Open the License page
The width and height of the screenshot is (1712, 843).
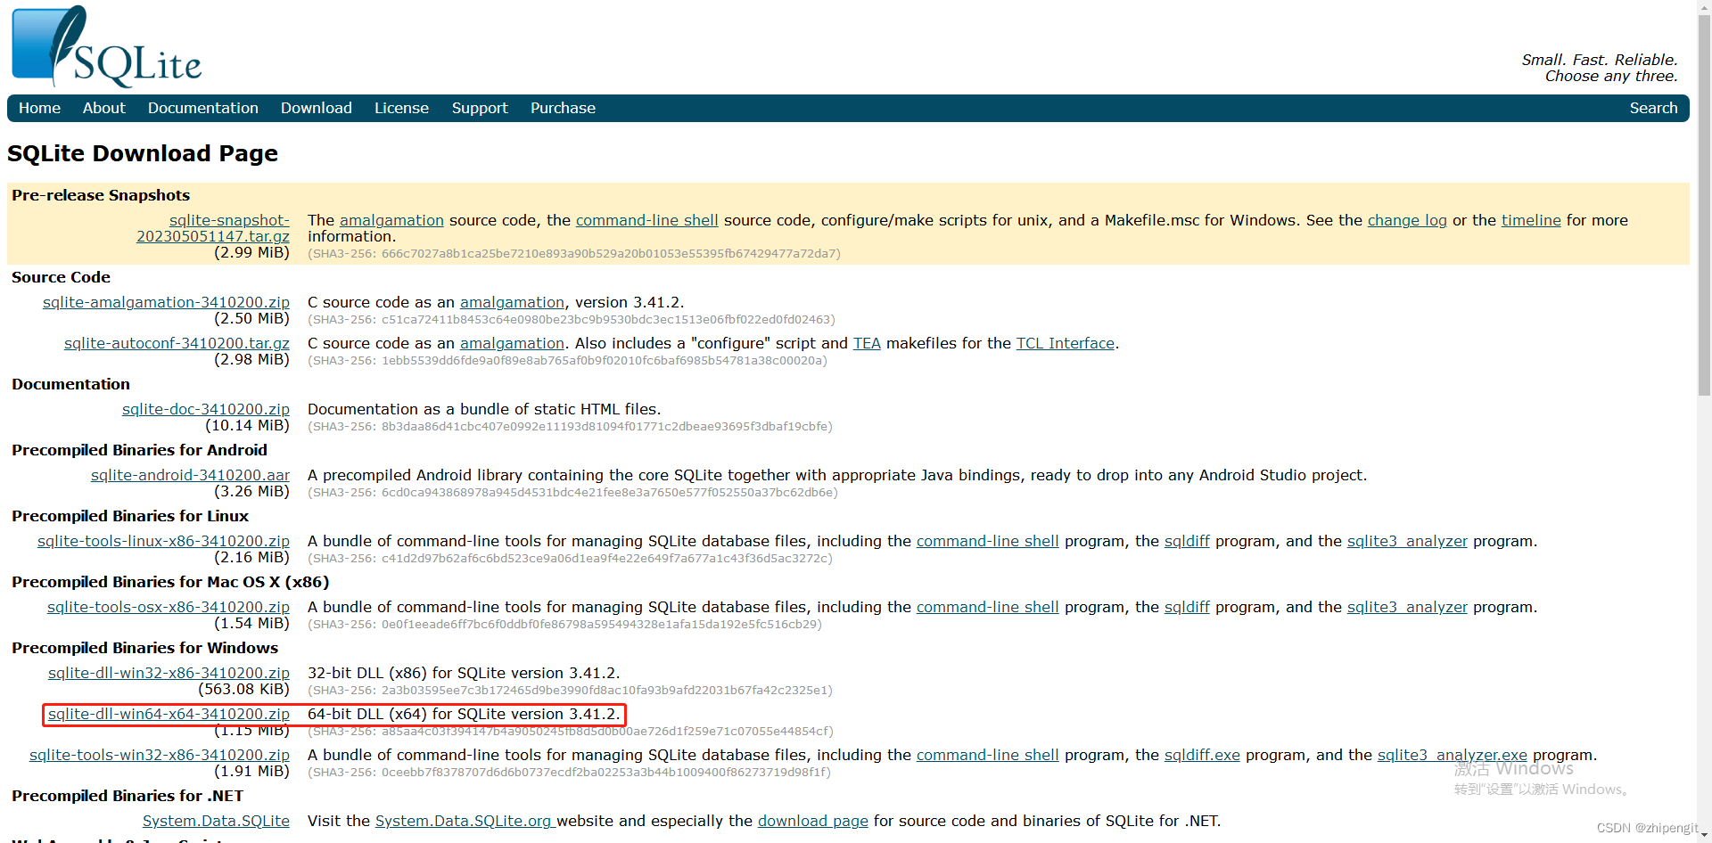point(401,108)
